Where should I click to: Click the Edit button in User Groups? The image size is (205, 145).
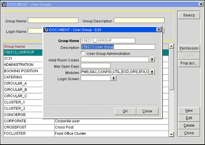pyautogui.click(x=189, y=118)
